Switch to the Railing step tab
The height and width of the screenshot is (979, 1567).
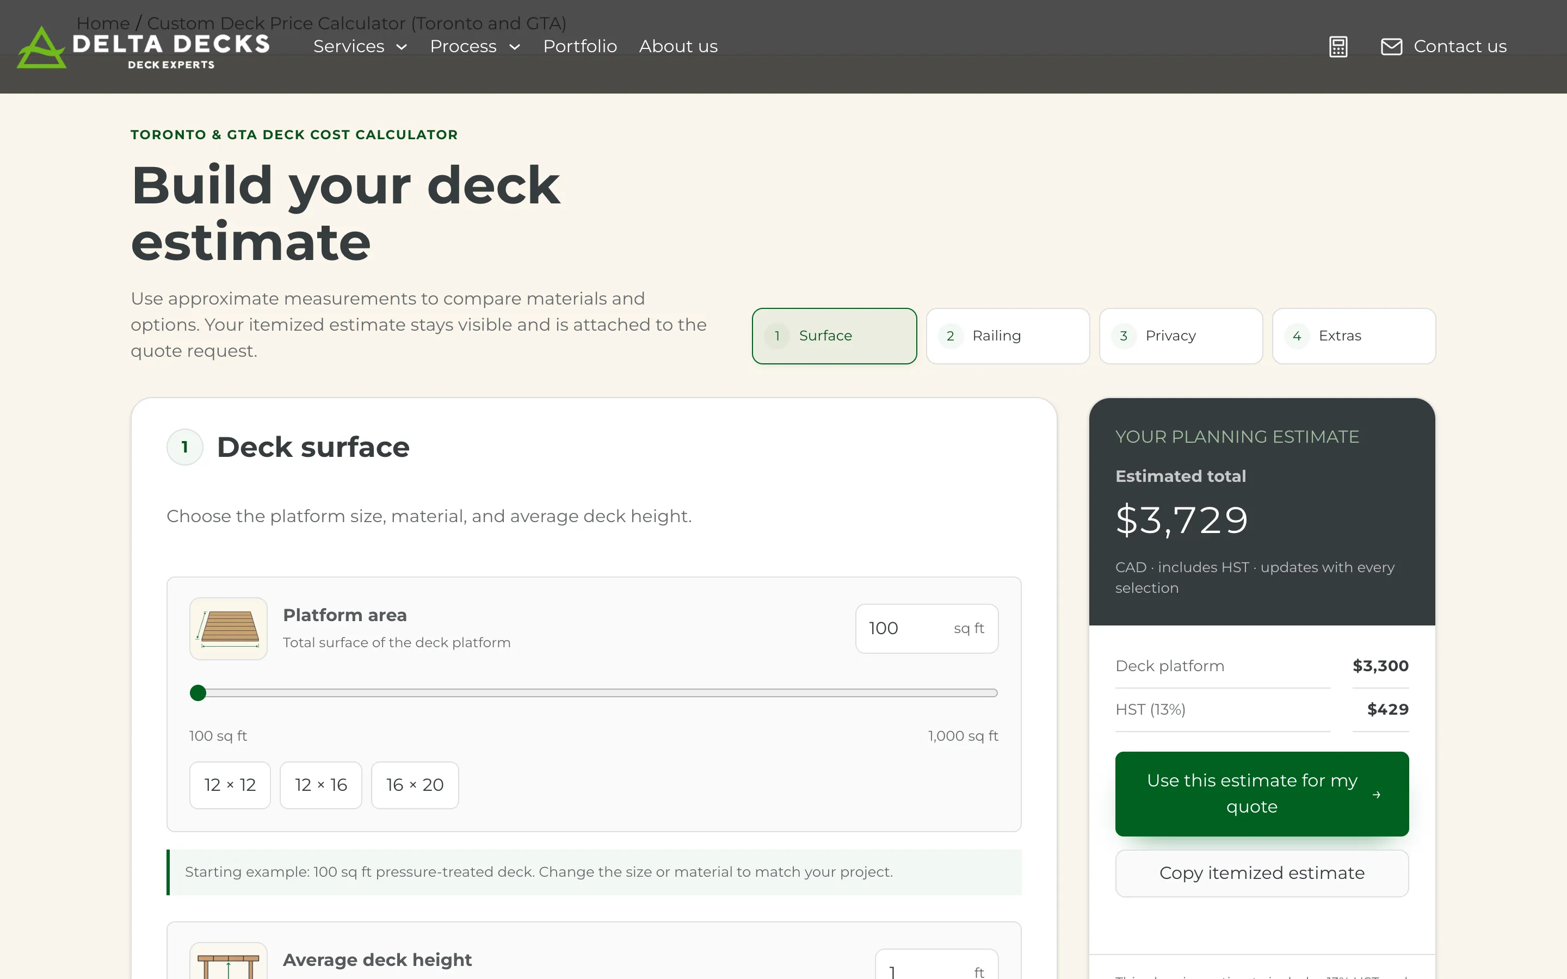1008,336
